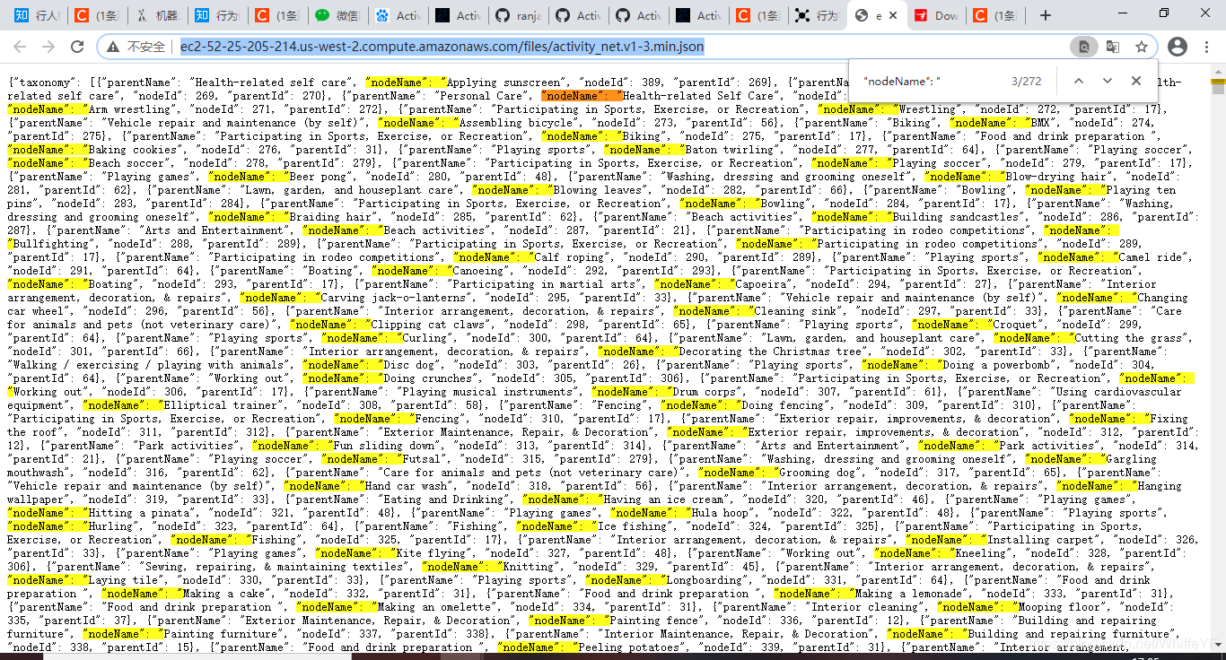Bookmark this page with the star icon
Viewport: 1226px width, 660px height.
coord(1142,47)
